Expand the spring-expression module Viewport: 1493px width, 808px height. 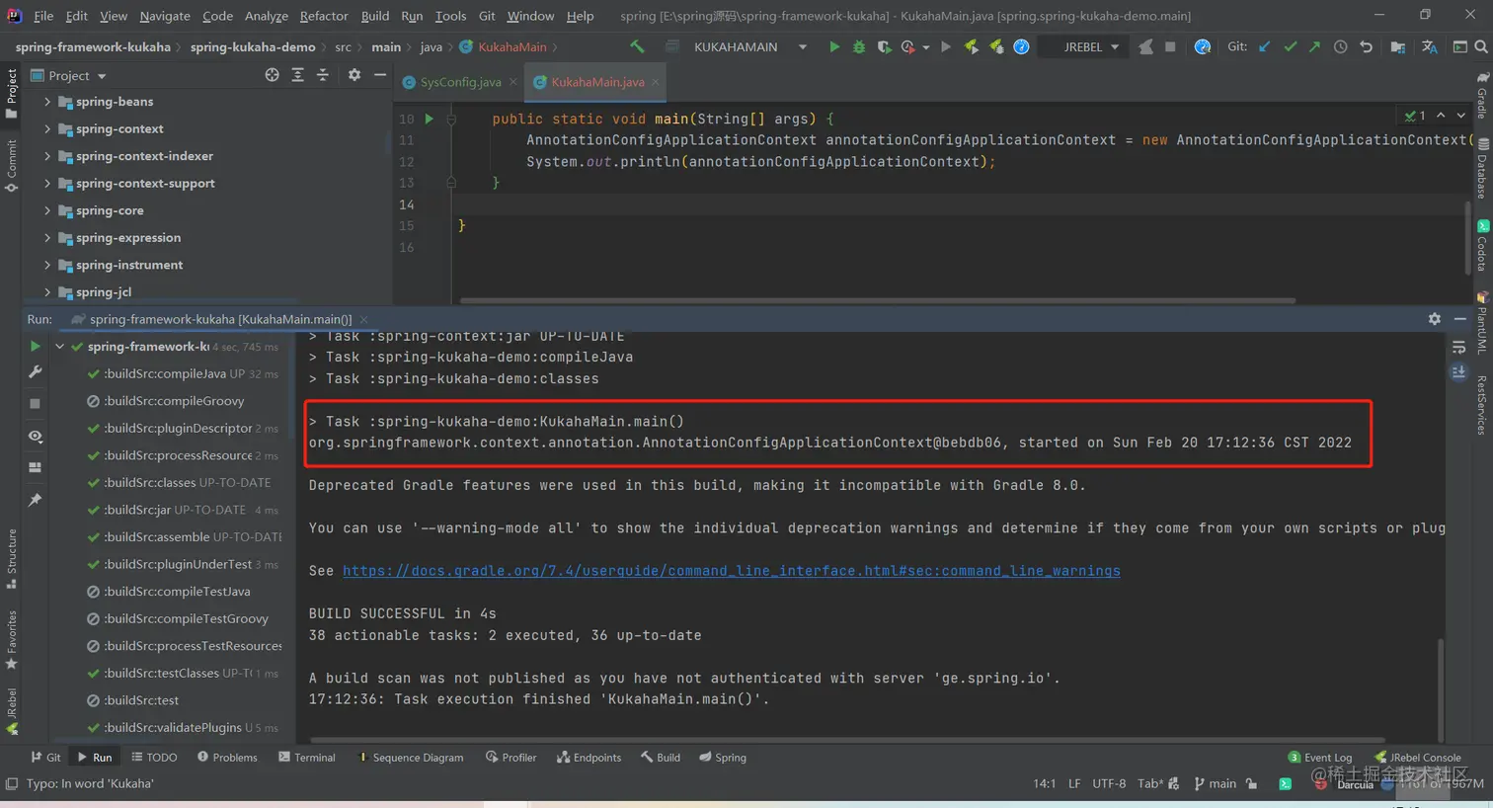(47, 238)
